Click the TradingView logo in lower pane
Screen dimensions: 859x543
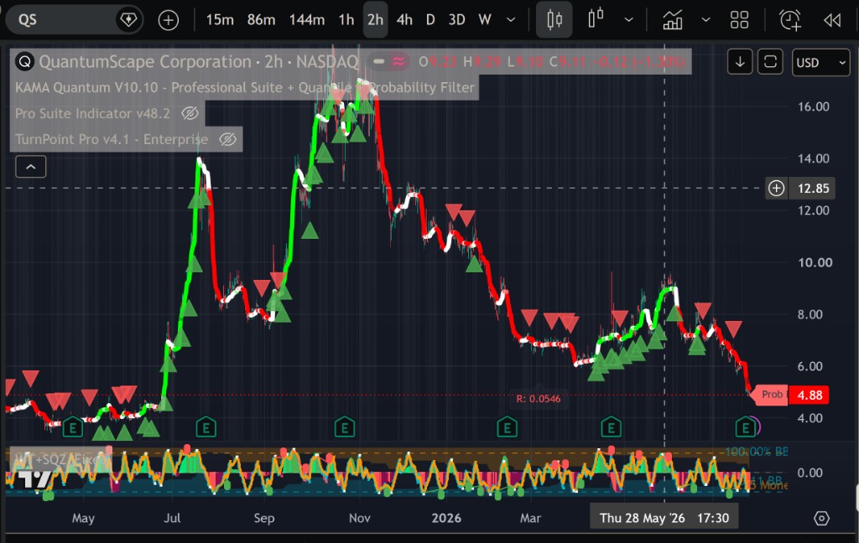point(34,478)
